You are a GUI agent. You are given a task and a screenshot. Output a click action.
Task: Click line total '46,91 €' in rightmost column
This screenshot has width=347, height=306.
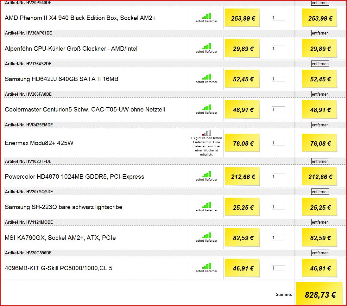coord(320,268)
